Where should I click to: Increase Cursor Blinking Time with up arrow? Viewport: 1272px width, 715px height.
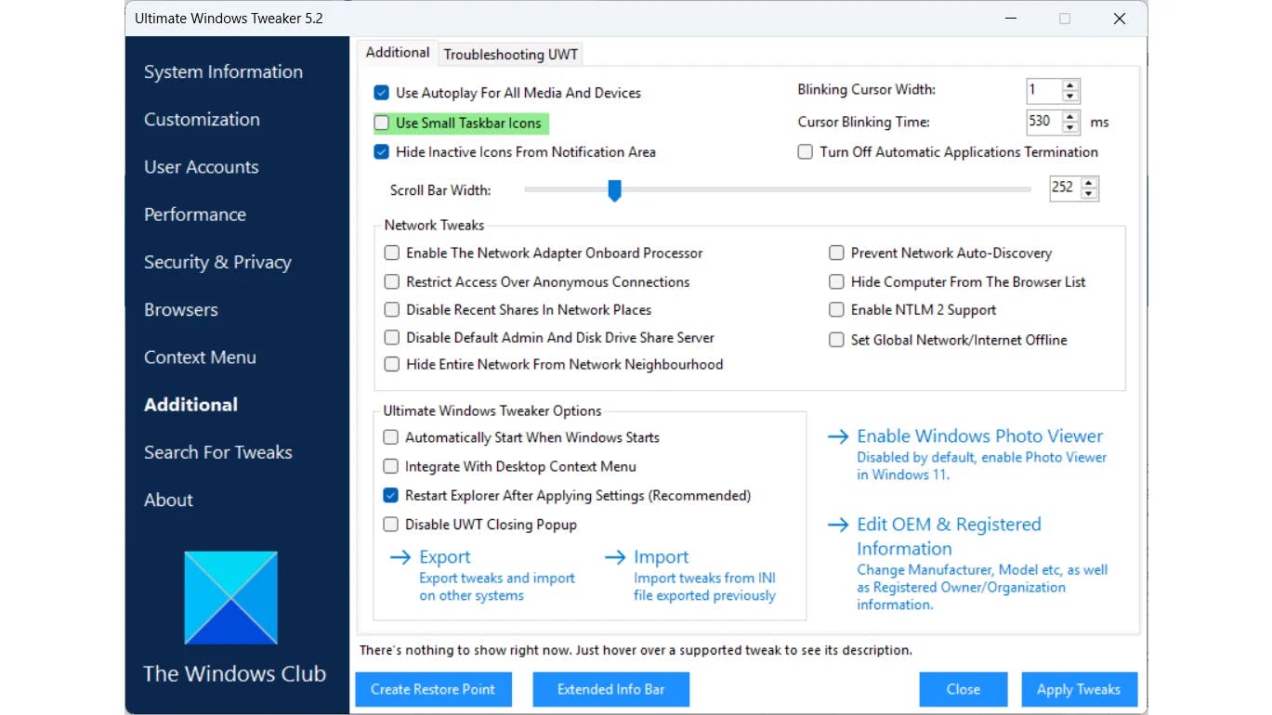click(1070, 116)
